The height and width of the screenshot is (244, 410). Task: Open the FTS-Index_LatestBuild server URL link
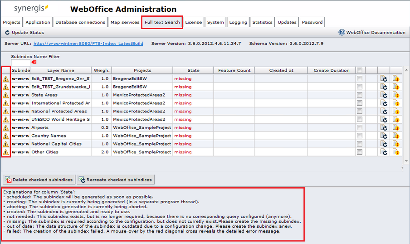(x=88, y=44)
